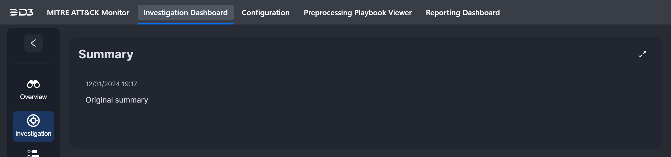Select the Original summary text

pos(117,100)
